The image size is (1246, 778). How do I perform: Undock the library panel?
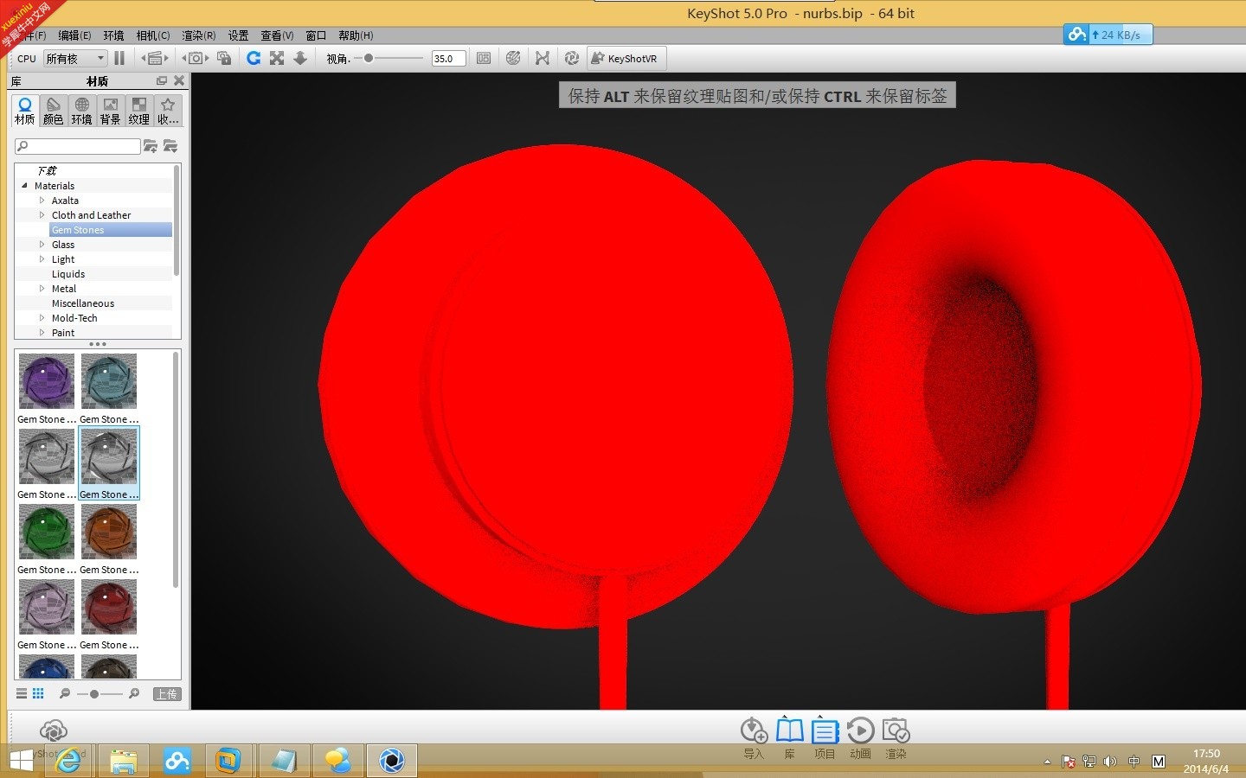(x=161, y=80)
